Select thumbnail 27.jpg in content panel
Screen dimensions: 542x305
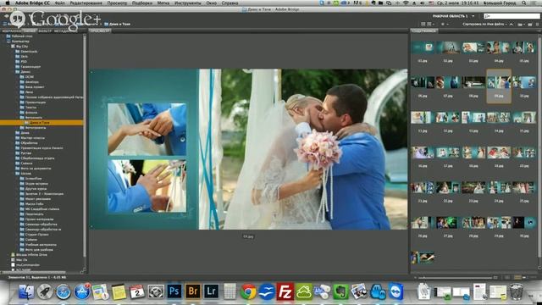(x=448, y=223)
